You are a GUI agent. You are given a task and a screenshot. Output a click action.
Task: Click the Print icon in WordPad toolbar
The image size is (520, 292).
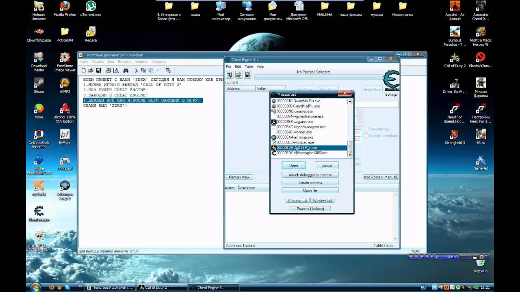[108, 70]
